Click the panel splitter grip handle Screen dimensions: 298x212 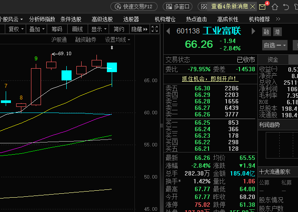[161, 126]
